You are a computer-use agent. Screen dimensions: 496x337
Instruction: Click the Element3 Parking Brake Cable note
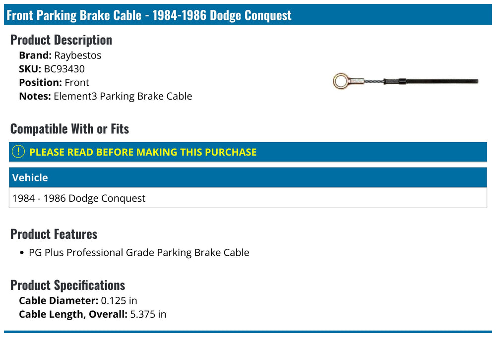coord(123,96)
